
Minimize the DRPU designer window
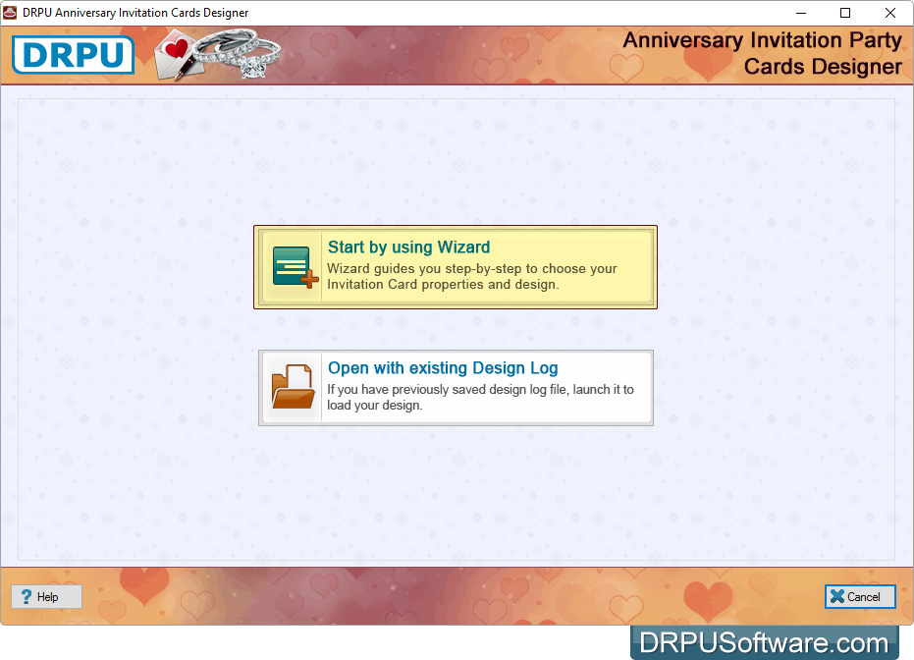[x=801, y=13]
